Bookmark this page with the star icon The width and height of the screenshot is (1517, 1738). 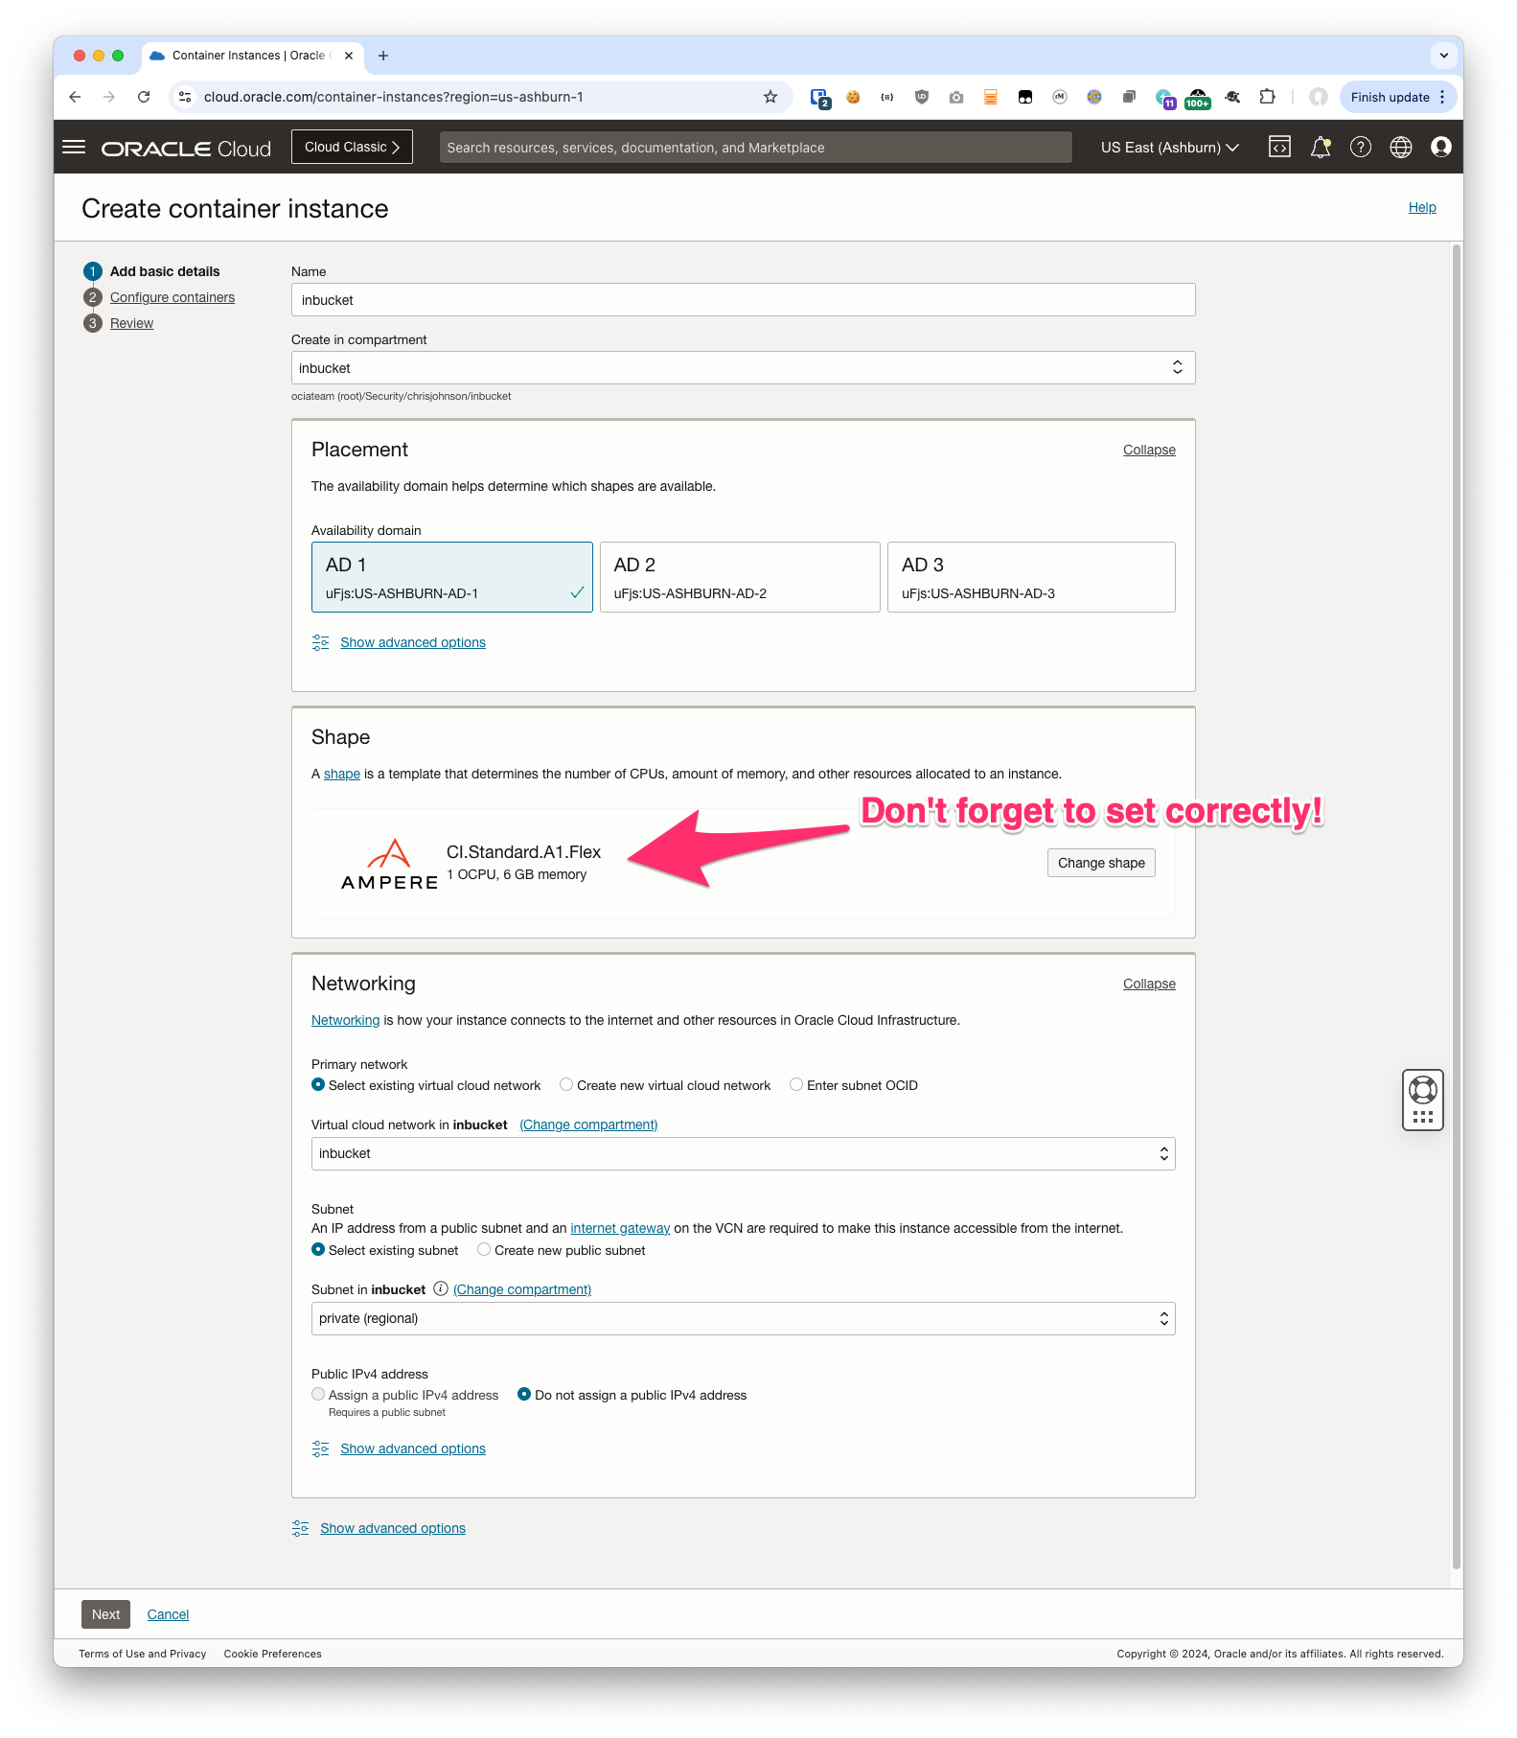click(x=770, y=97)
